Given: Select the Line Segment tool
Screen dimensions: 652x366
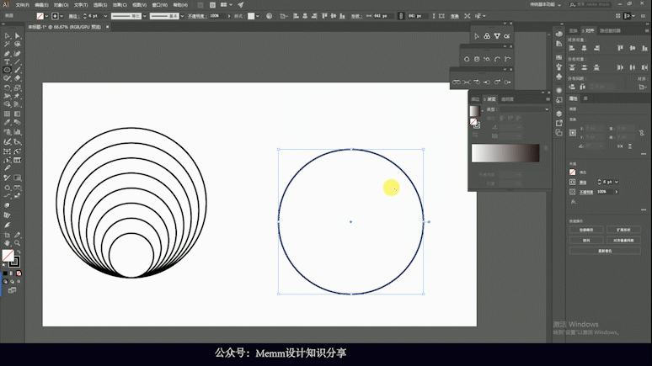Looking at the screenshot, I should (x=18, y=62).
